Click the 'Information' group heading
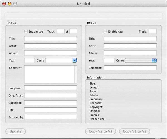 coord(95,78)
